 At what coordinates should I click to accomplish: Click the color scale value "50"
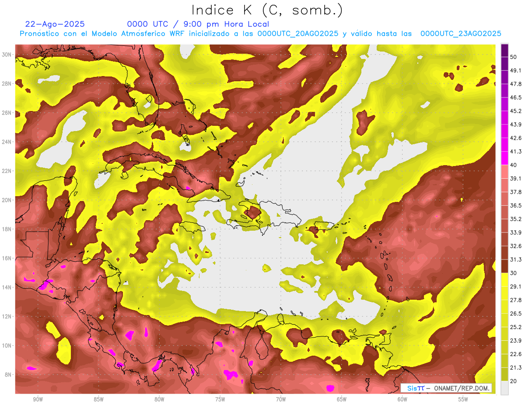(514, 57)
